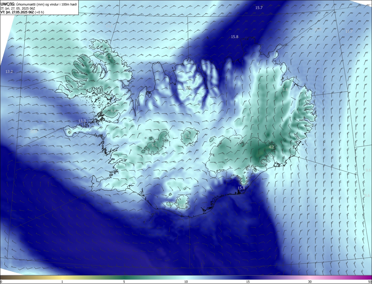
Task: Click the 5.6 value label
Action: 285,90
